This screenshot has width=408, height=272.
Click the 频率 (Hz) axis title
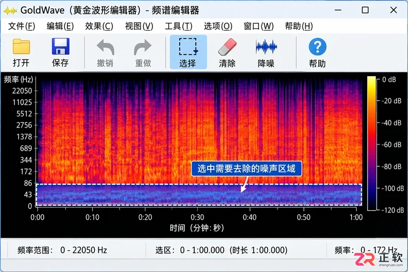19,79
